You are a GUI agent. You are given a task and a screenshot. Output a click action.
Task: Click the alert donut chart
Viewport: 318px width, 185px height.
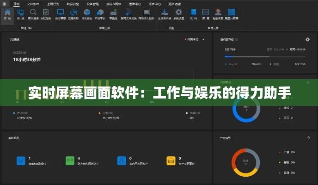tap(245, 162)
